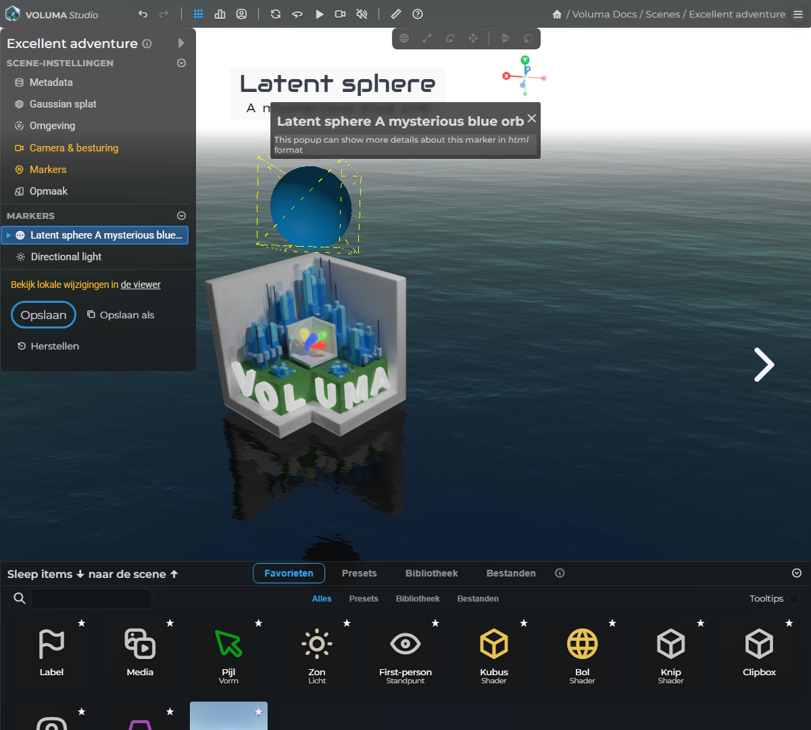Close the Latent sphere popup
Viewport: 811px width, 730px height.
coord(532,118)
